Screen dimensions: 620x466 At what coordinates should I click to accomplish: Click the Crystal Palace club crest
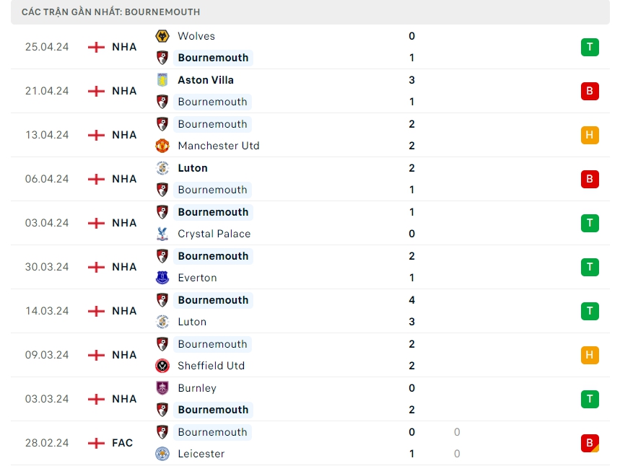click(x=162, y=234)
